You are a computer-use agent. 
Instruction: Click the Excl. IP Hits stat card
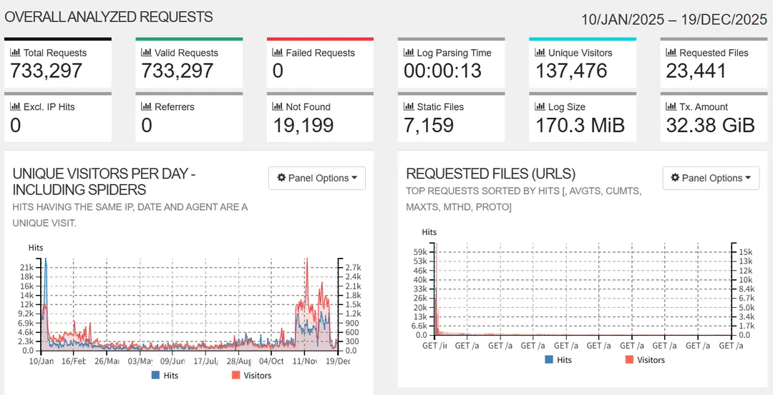57,118
